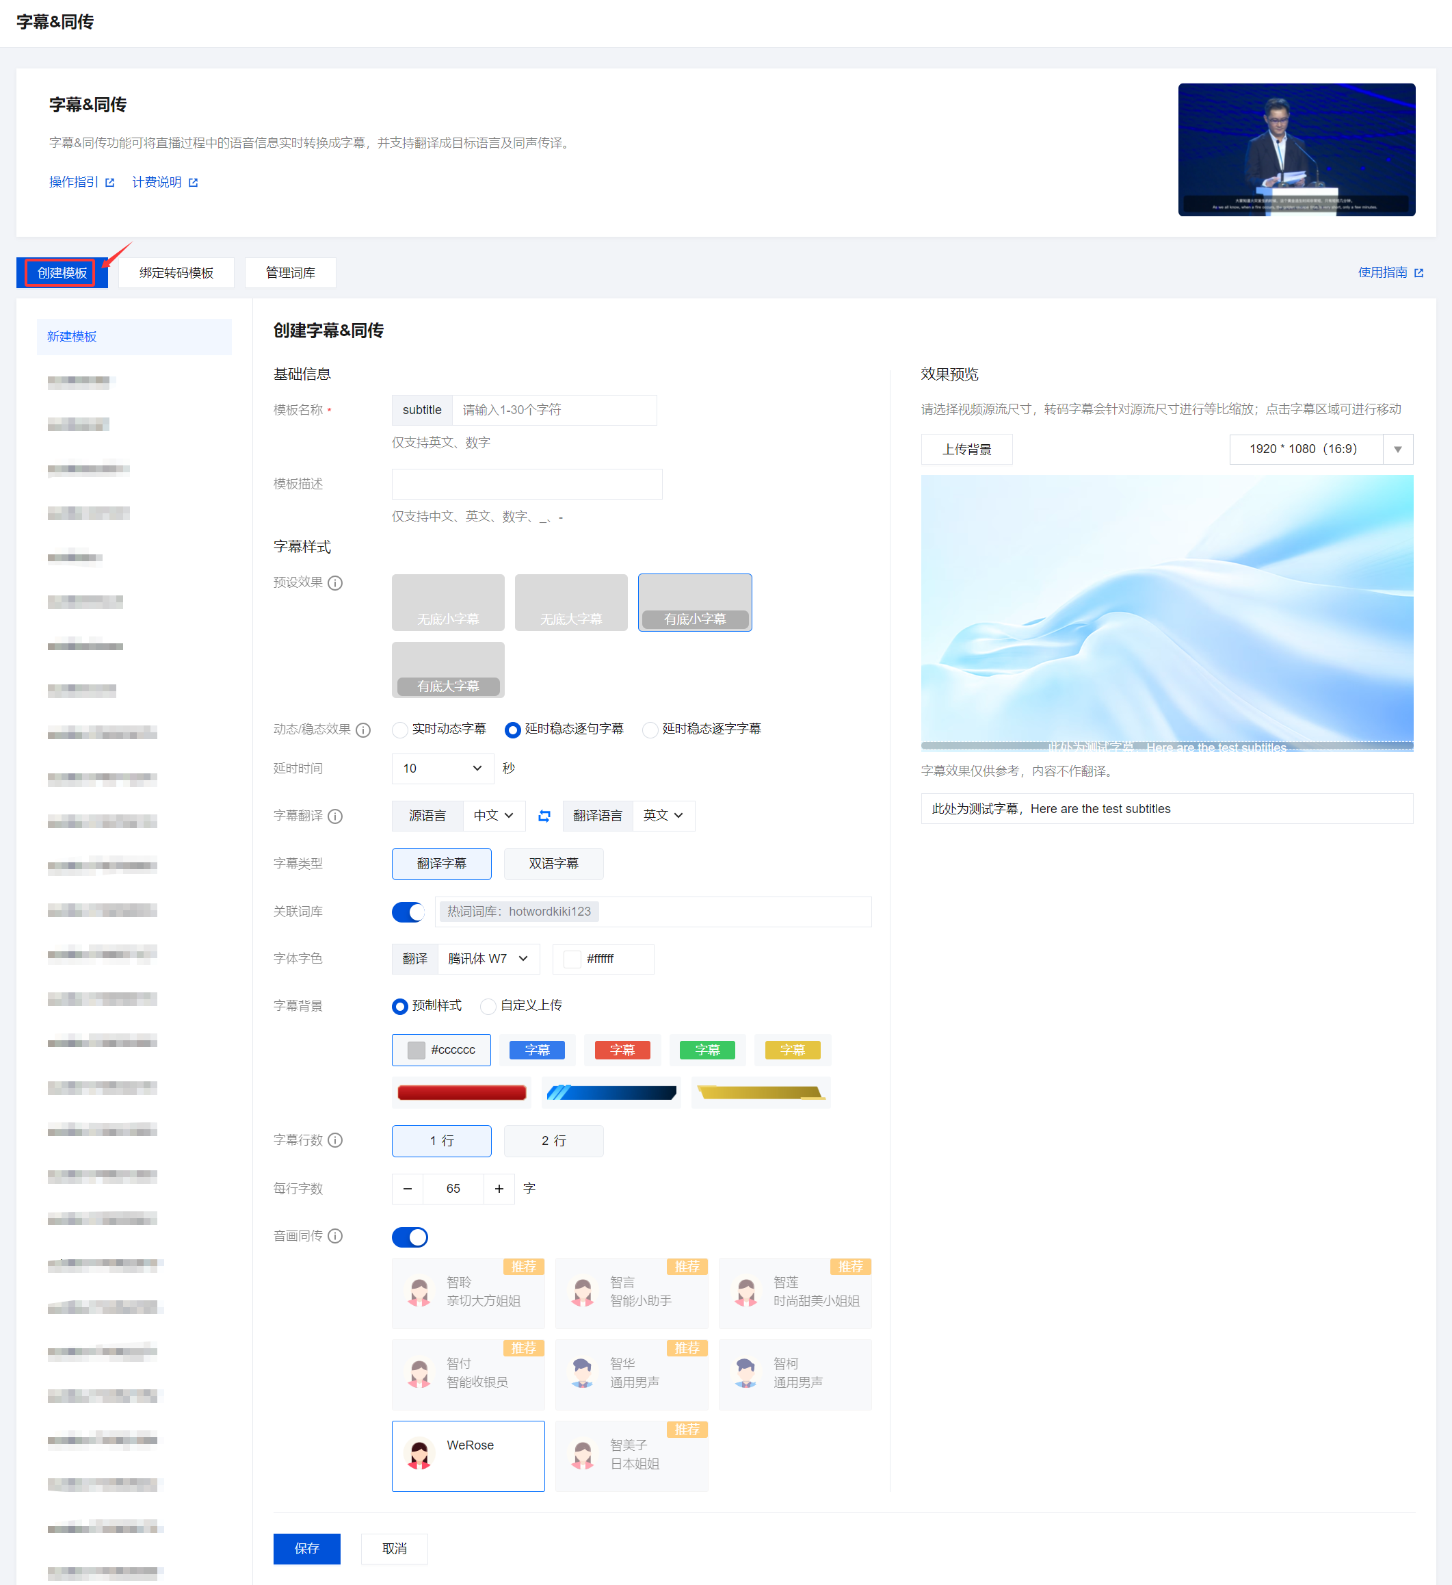The image size is (1452, 1585).
Task: Toggle the 关联词库 switch off
Action: pos(408,912)
